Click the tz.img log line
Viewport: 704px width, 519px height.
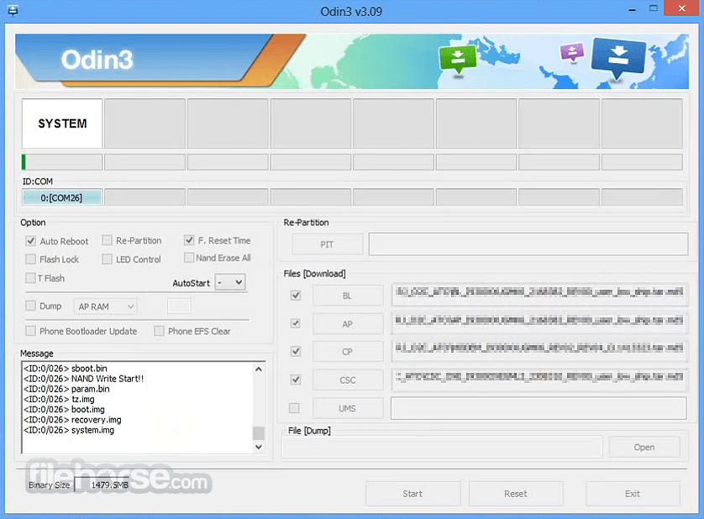(x=59, y=399)
